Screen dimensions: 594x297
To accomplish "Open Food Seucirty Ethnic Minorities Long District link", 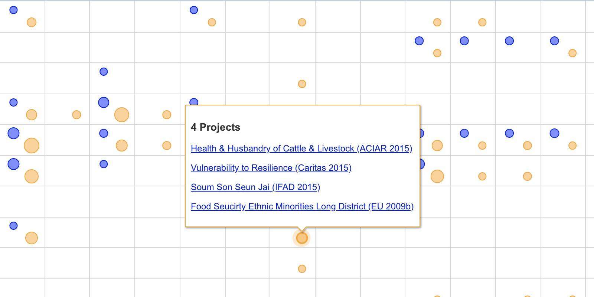I will pyautogui.click(x=302, y=206).
